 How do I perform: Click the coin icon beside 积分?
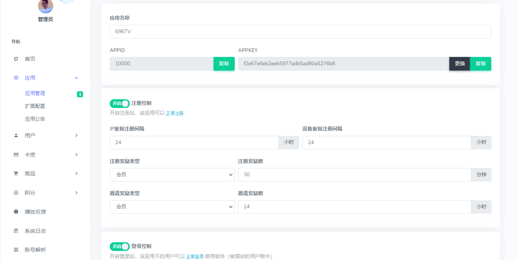16,193
